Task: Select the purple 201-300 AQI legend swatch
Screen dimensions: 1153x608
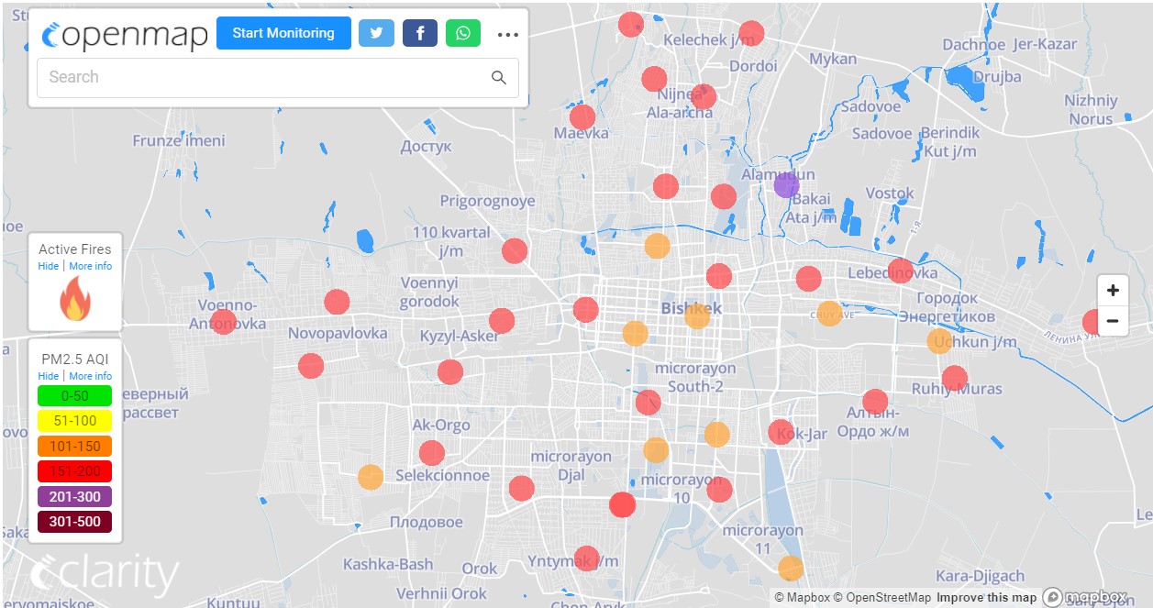Action: click(74, 497)
